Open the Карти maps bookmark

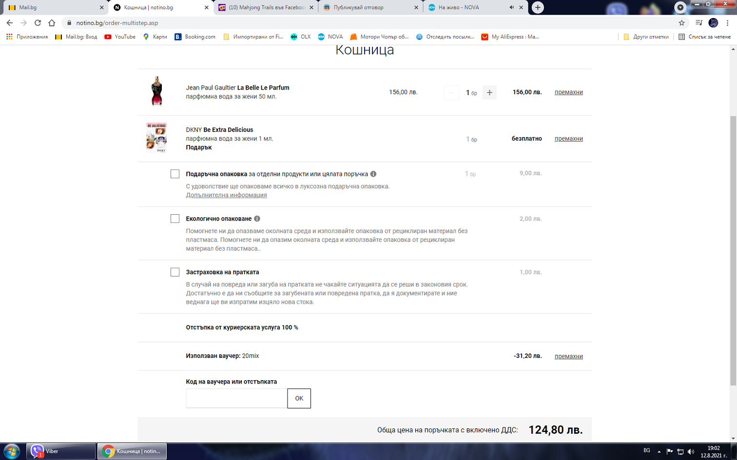[155, 37]
